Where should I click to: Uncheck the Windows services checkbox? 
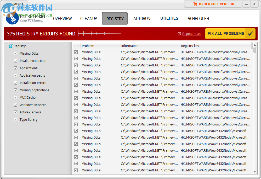(x=15, y=105)
